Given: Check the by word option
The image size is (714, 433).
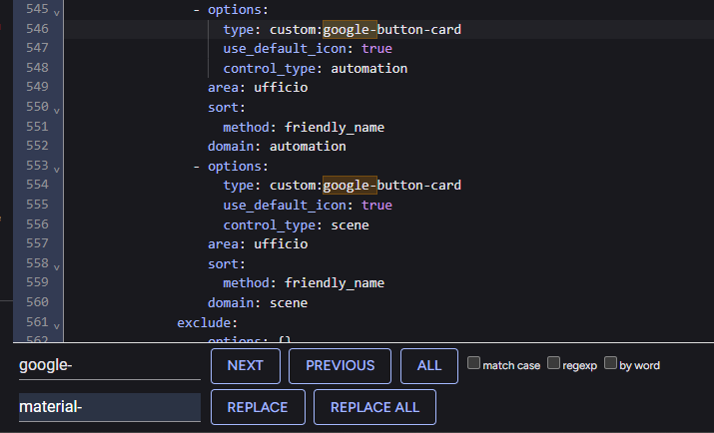Looking at the screenshot, I should (611, 364).
